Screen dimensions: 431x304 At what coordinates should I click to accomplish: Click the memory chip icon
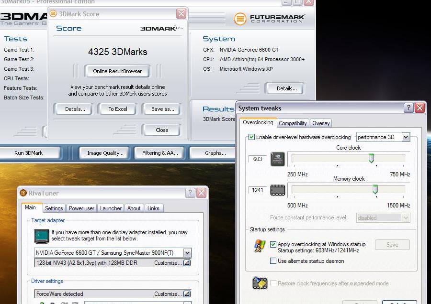[278, 190]
